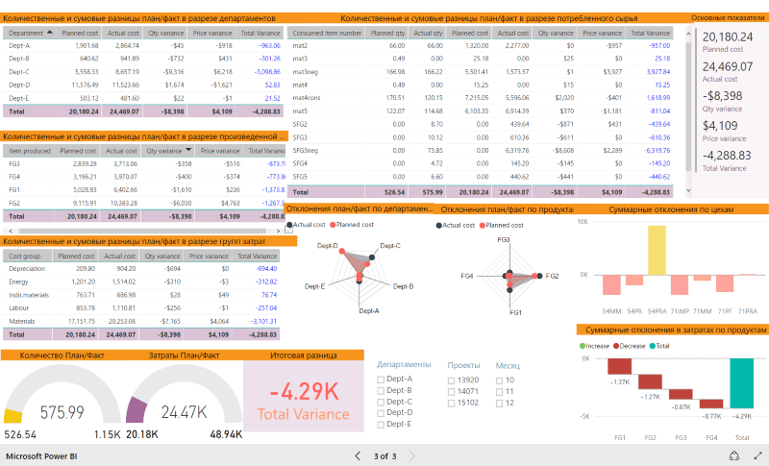Tick the 13920 project checkbox
The height and width of the screenshot is (466, 769).
(x=453, y=380)
